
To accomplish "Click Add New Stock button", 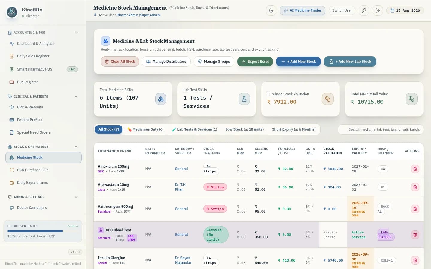I will click(x=298, y=62).
